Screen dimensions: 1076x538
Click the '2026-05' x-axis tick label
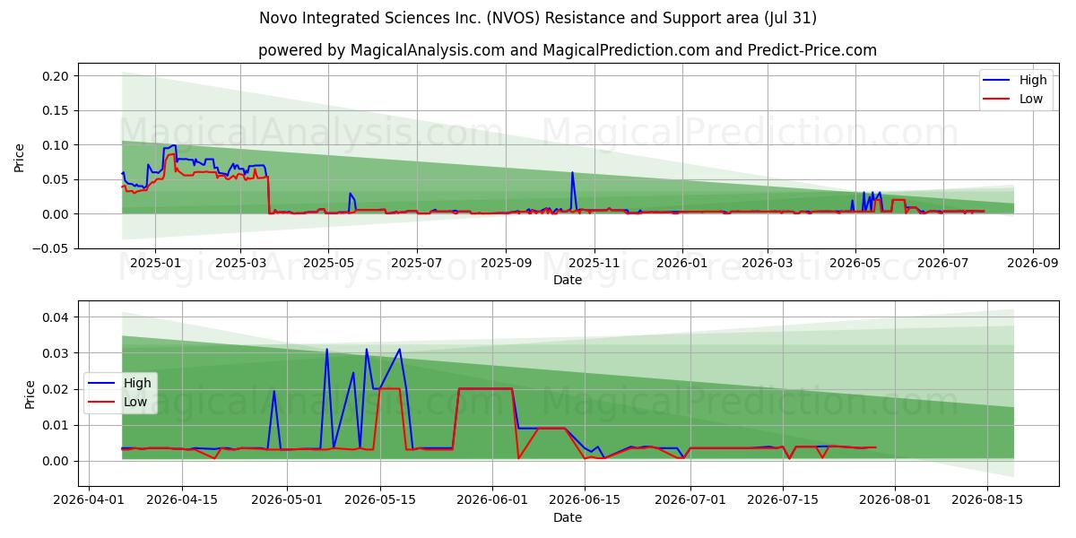pos(855,264)
